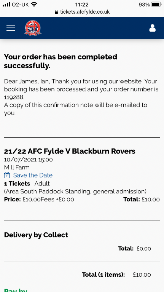Screen dimensions: 164x292
Task: Tap the Wi-Fi signal icon
Action: (x=34, y=4)
